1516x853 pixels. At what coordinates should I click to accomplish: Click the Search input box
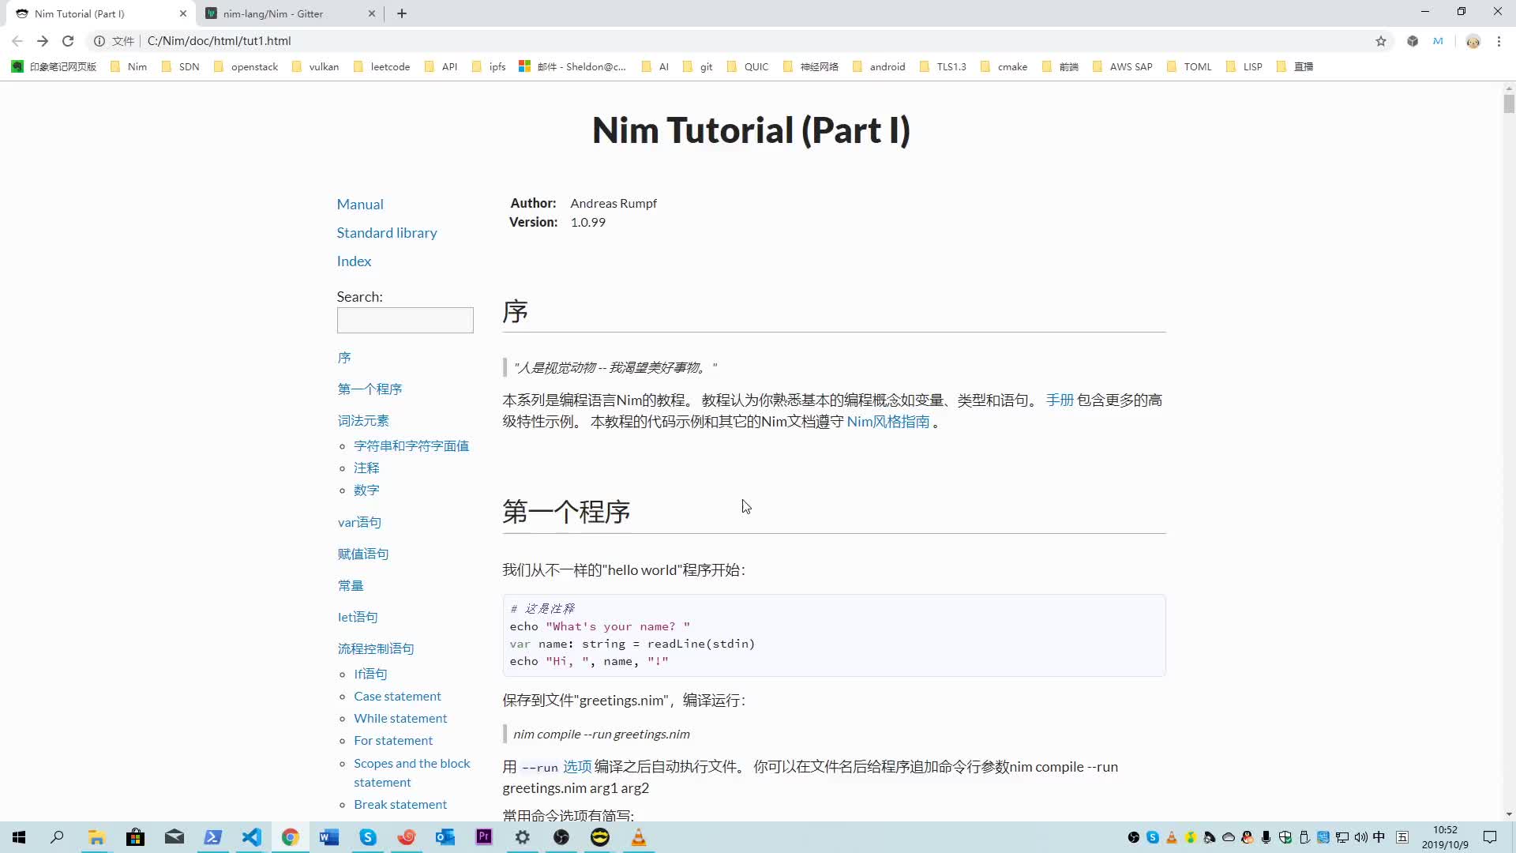(x=405, y=320)
